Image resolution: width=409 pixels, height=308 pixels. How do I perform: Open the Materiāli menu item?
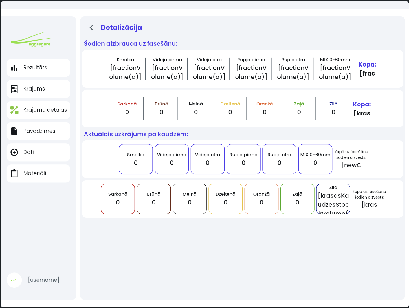(39, 173)
